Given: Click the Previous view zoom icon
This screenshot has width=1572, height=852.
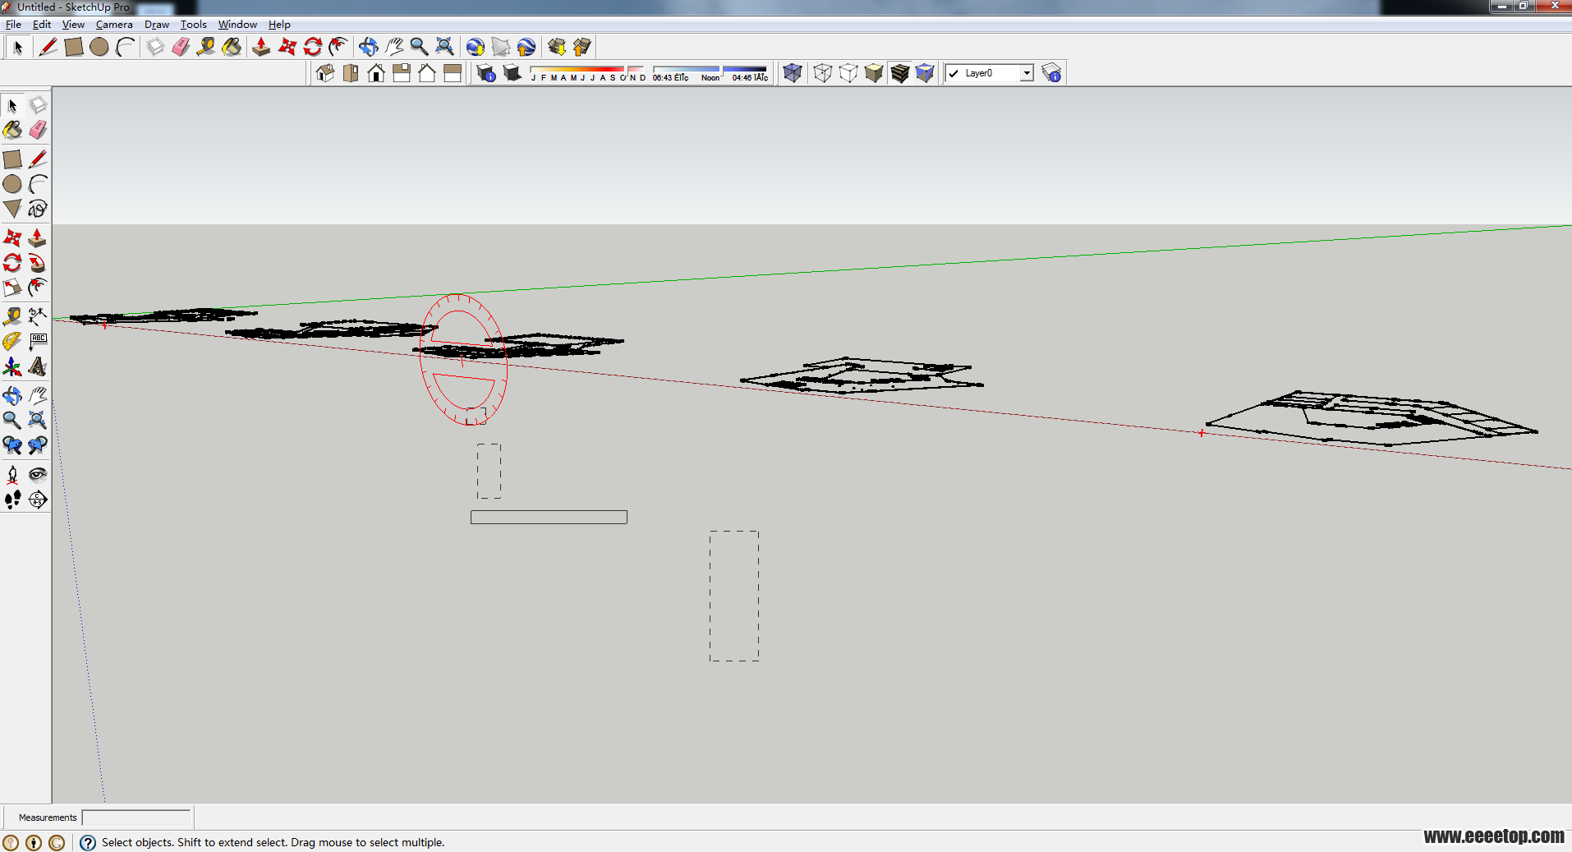Looking at the screenshot, I should click(12, 445).
